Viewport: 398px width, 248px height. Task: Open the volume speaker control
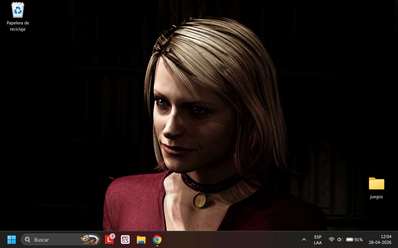340,240
